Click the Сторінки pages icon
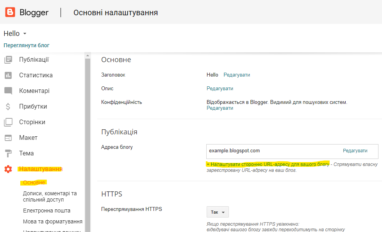Screen dimensions: 382x232 (8, 122)
